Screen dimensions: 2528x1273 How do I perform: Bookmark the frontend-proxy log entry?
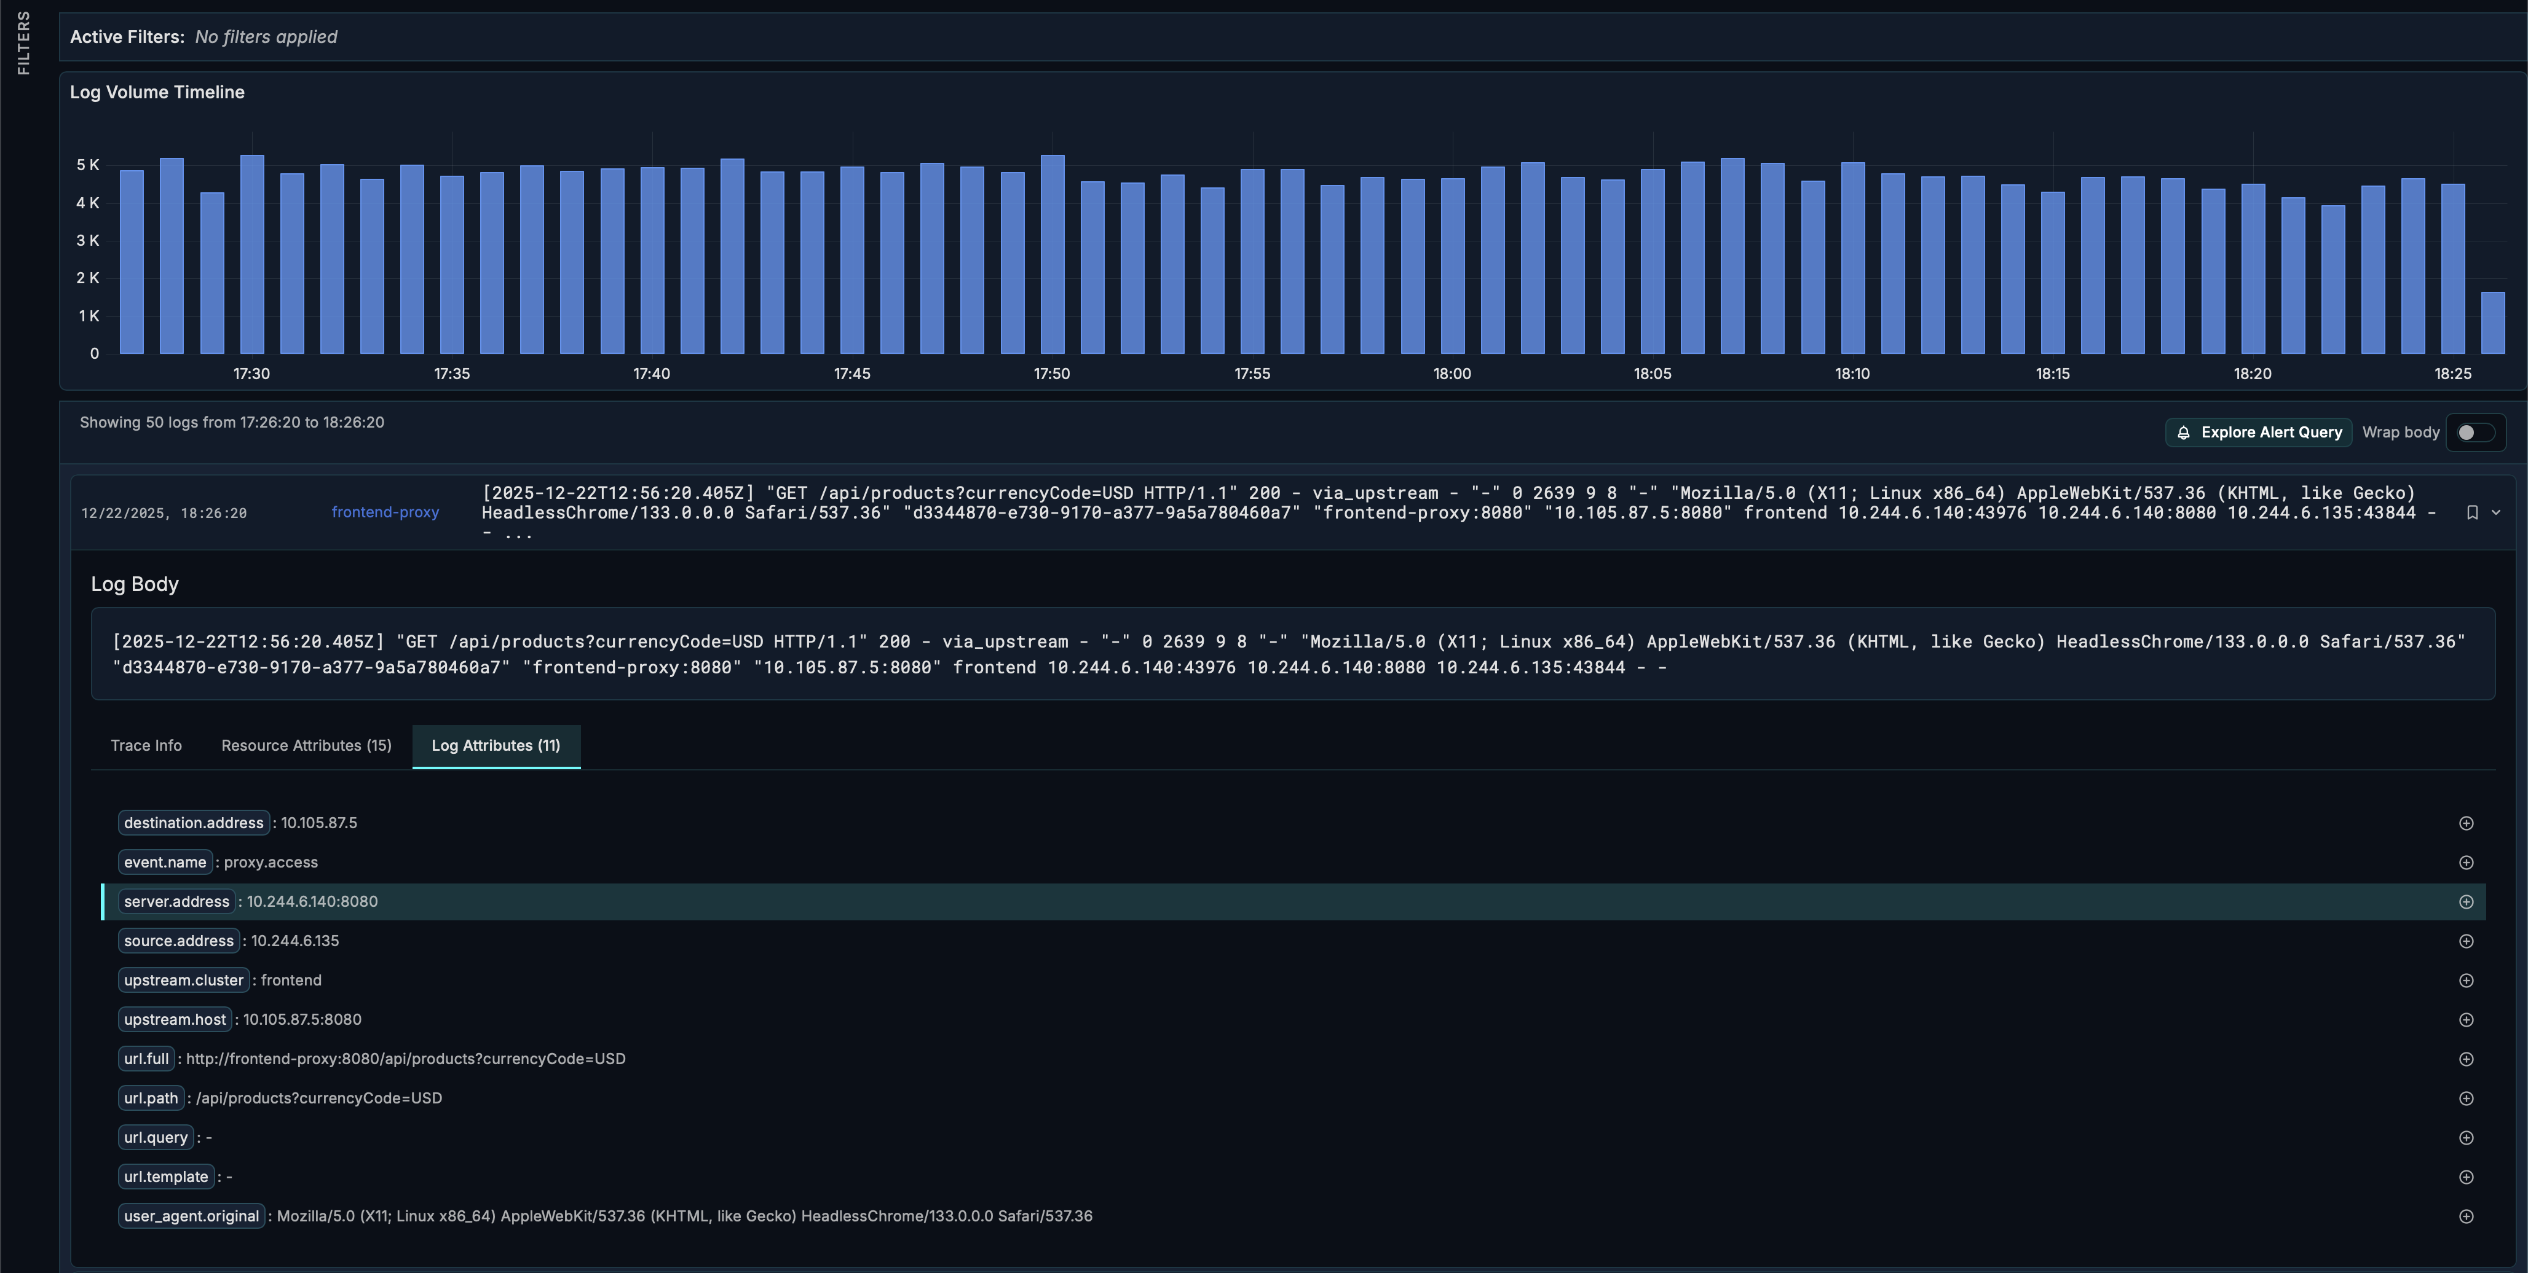2472,512
